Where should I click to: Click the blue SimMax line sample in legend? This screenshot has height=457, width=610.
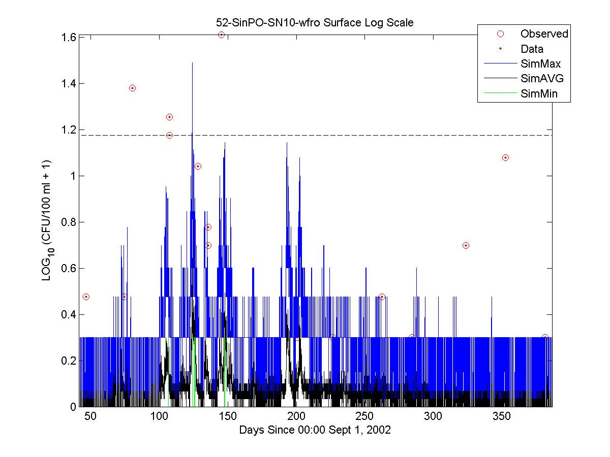(500, 64)
